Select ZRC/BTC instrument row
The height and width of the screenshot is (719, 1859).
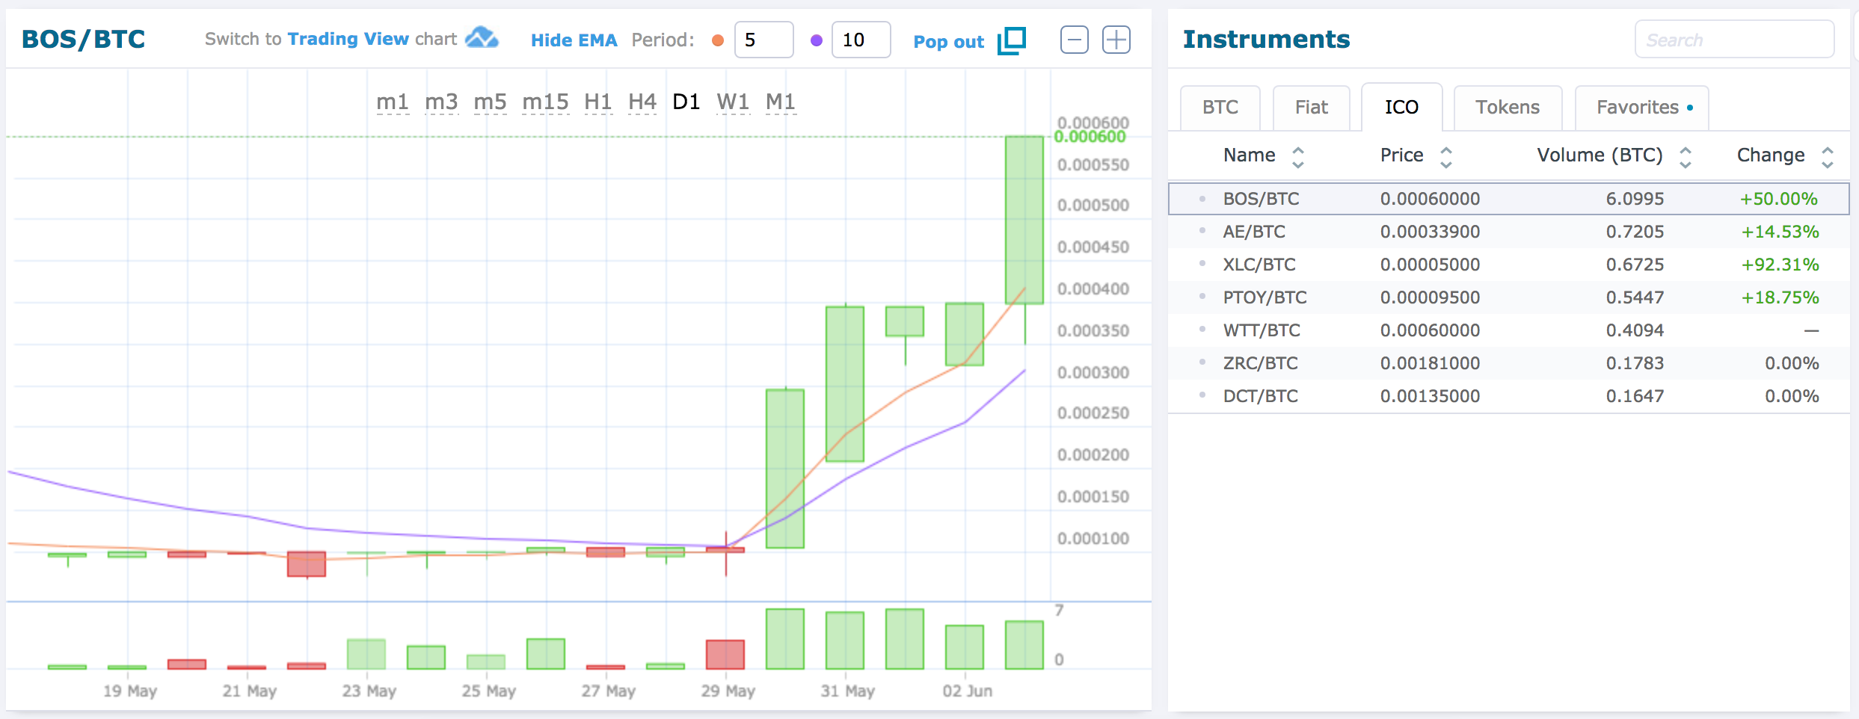[x=1509, y=363]
